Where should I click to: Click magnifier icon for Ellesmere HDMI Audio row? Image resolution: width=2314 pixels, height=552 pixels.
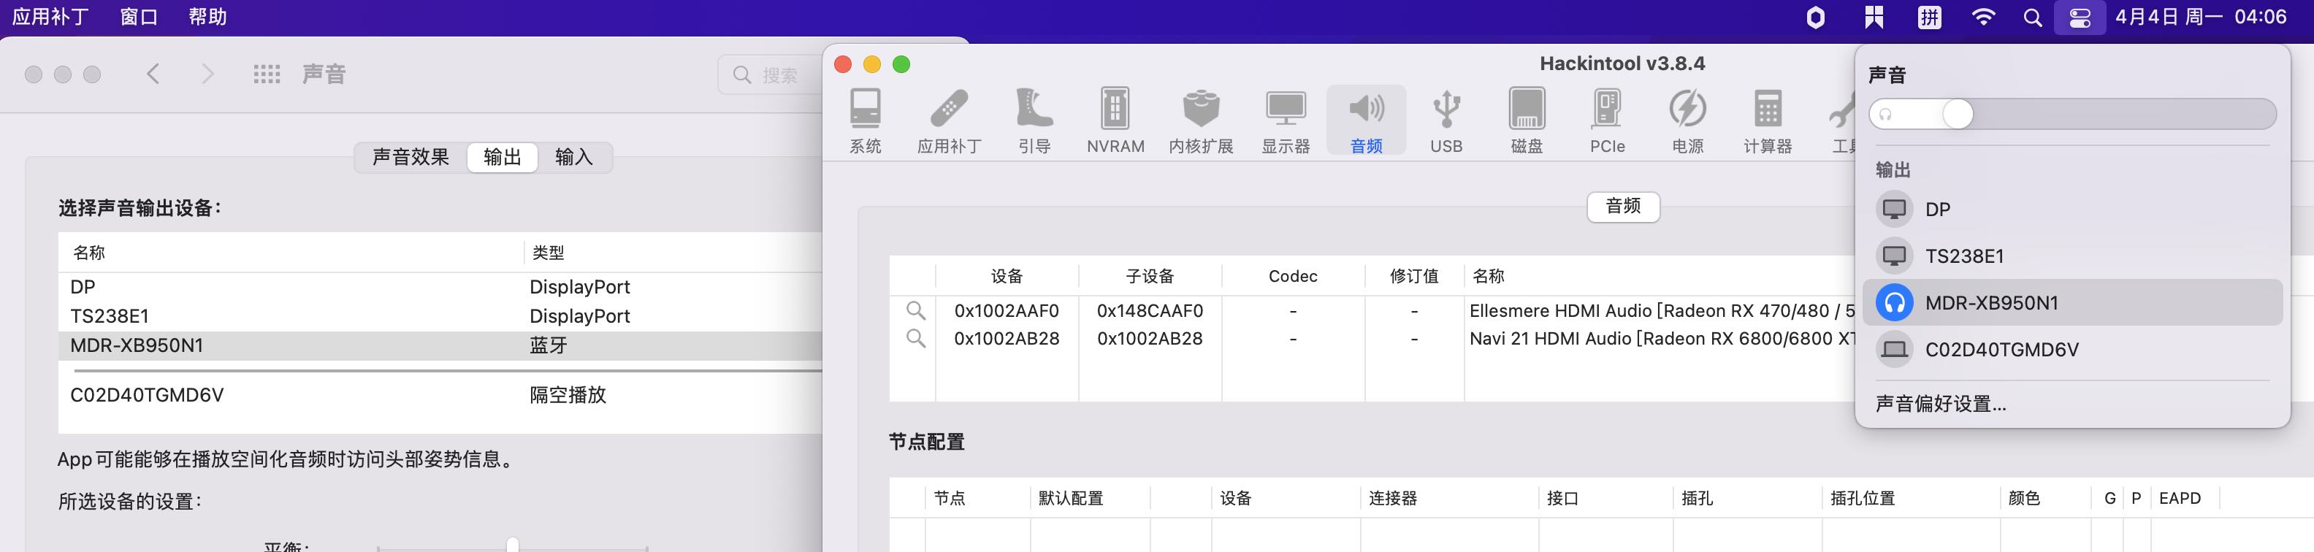pyautogui.click(x=915, y=310)
